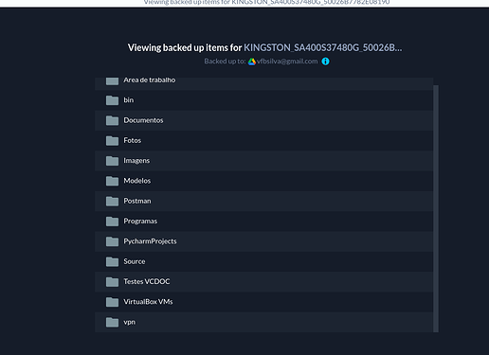Open the Programas folder name

(x=140, y=222)
